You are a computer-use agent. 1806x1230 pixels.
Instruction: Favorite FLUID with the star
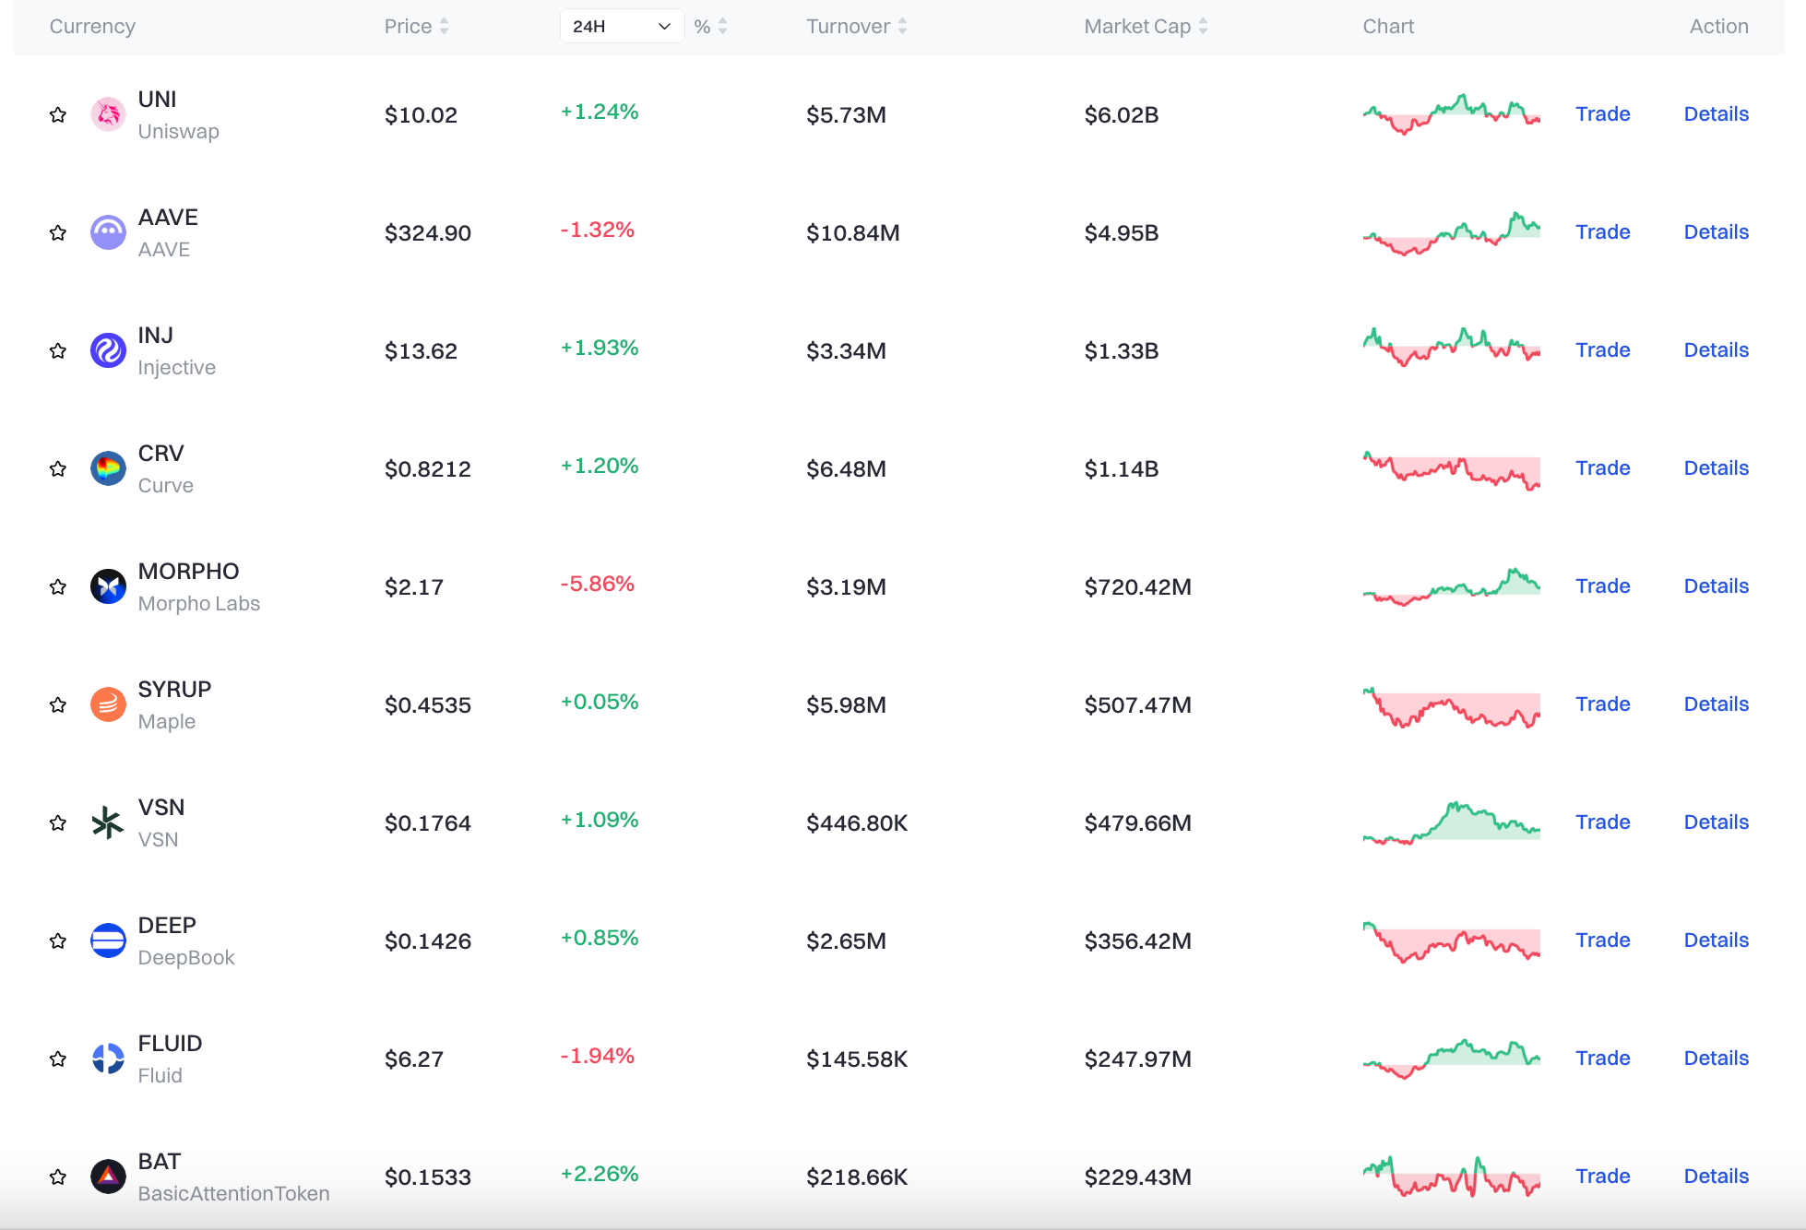pyautogui.click(x=58, y=1059)
